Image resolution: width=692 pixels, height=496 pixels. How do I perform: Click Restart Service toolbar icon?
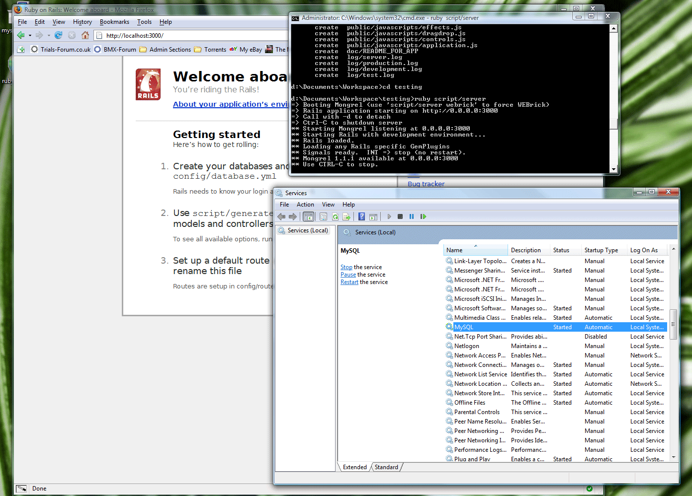(x=424, y=216)
